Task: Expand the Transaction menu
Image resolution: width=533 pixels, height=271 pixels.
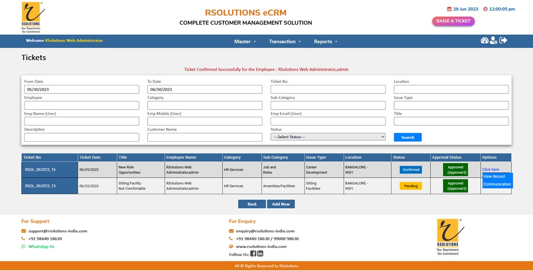Action: (285, 41)
